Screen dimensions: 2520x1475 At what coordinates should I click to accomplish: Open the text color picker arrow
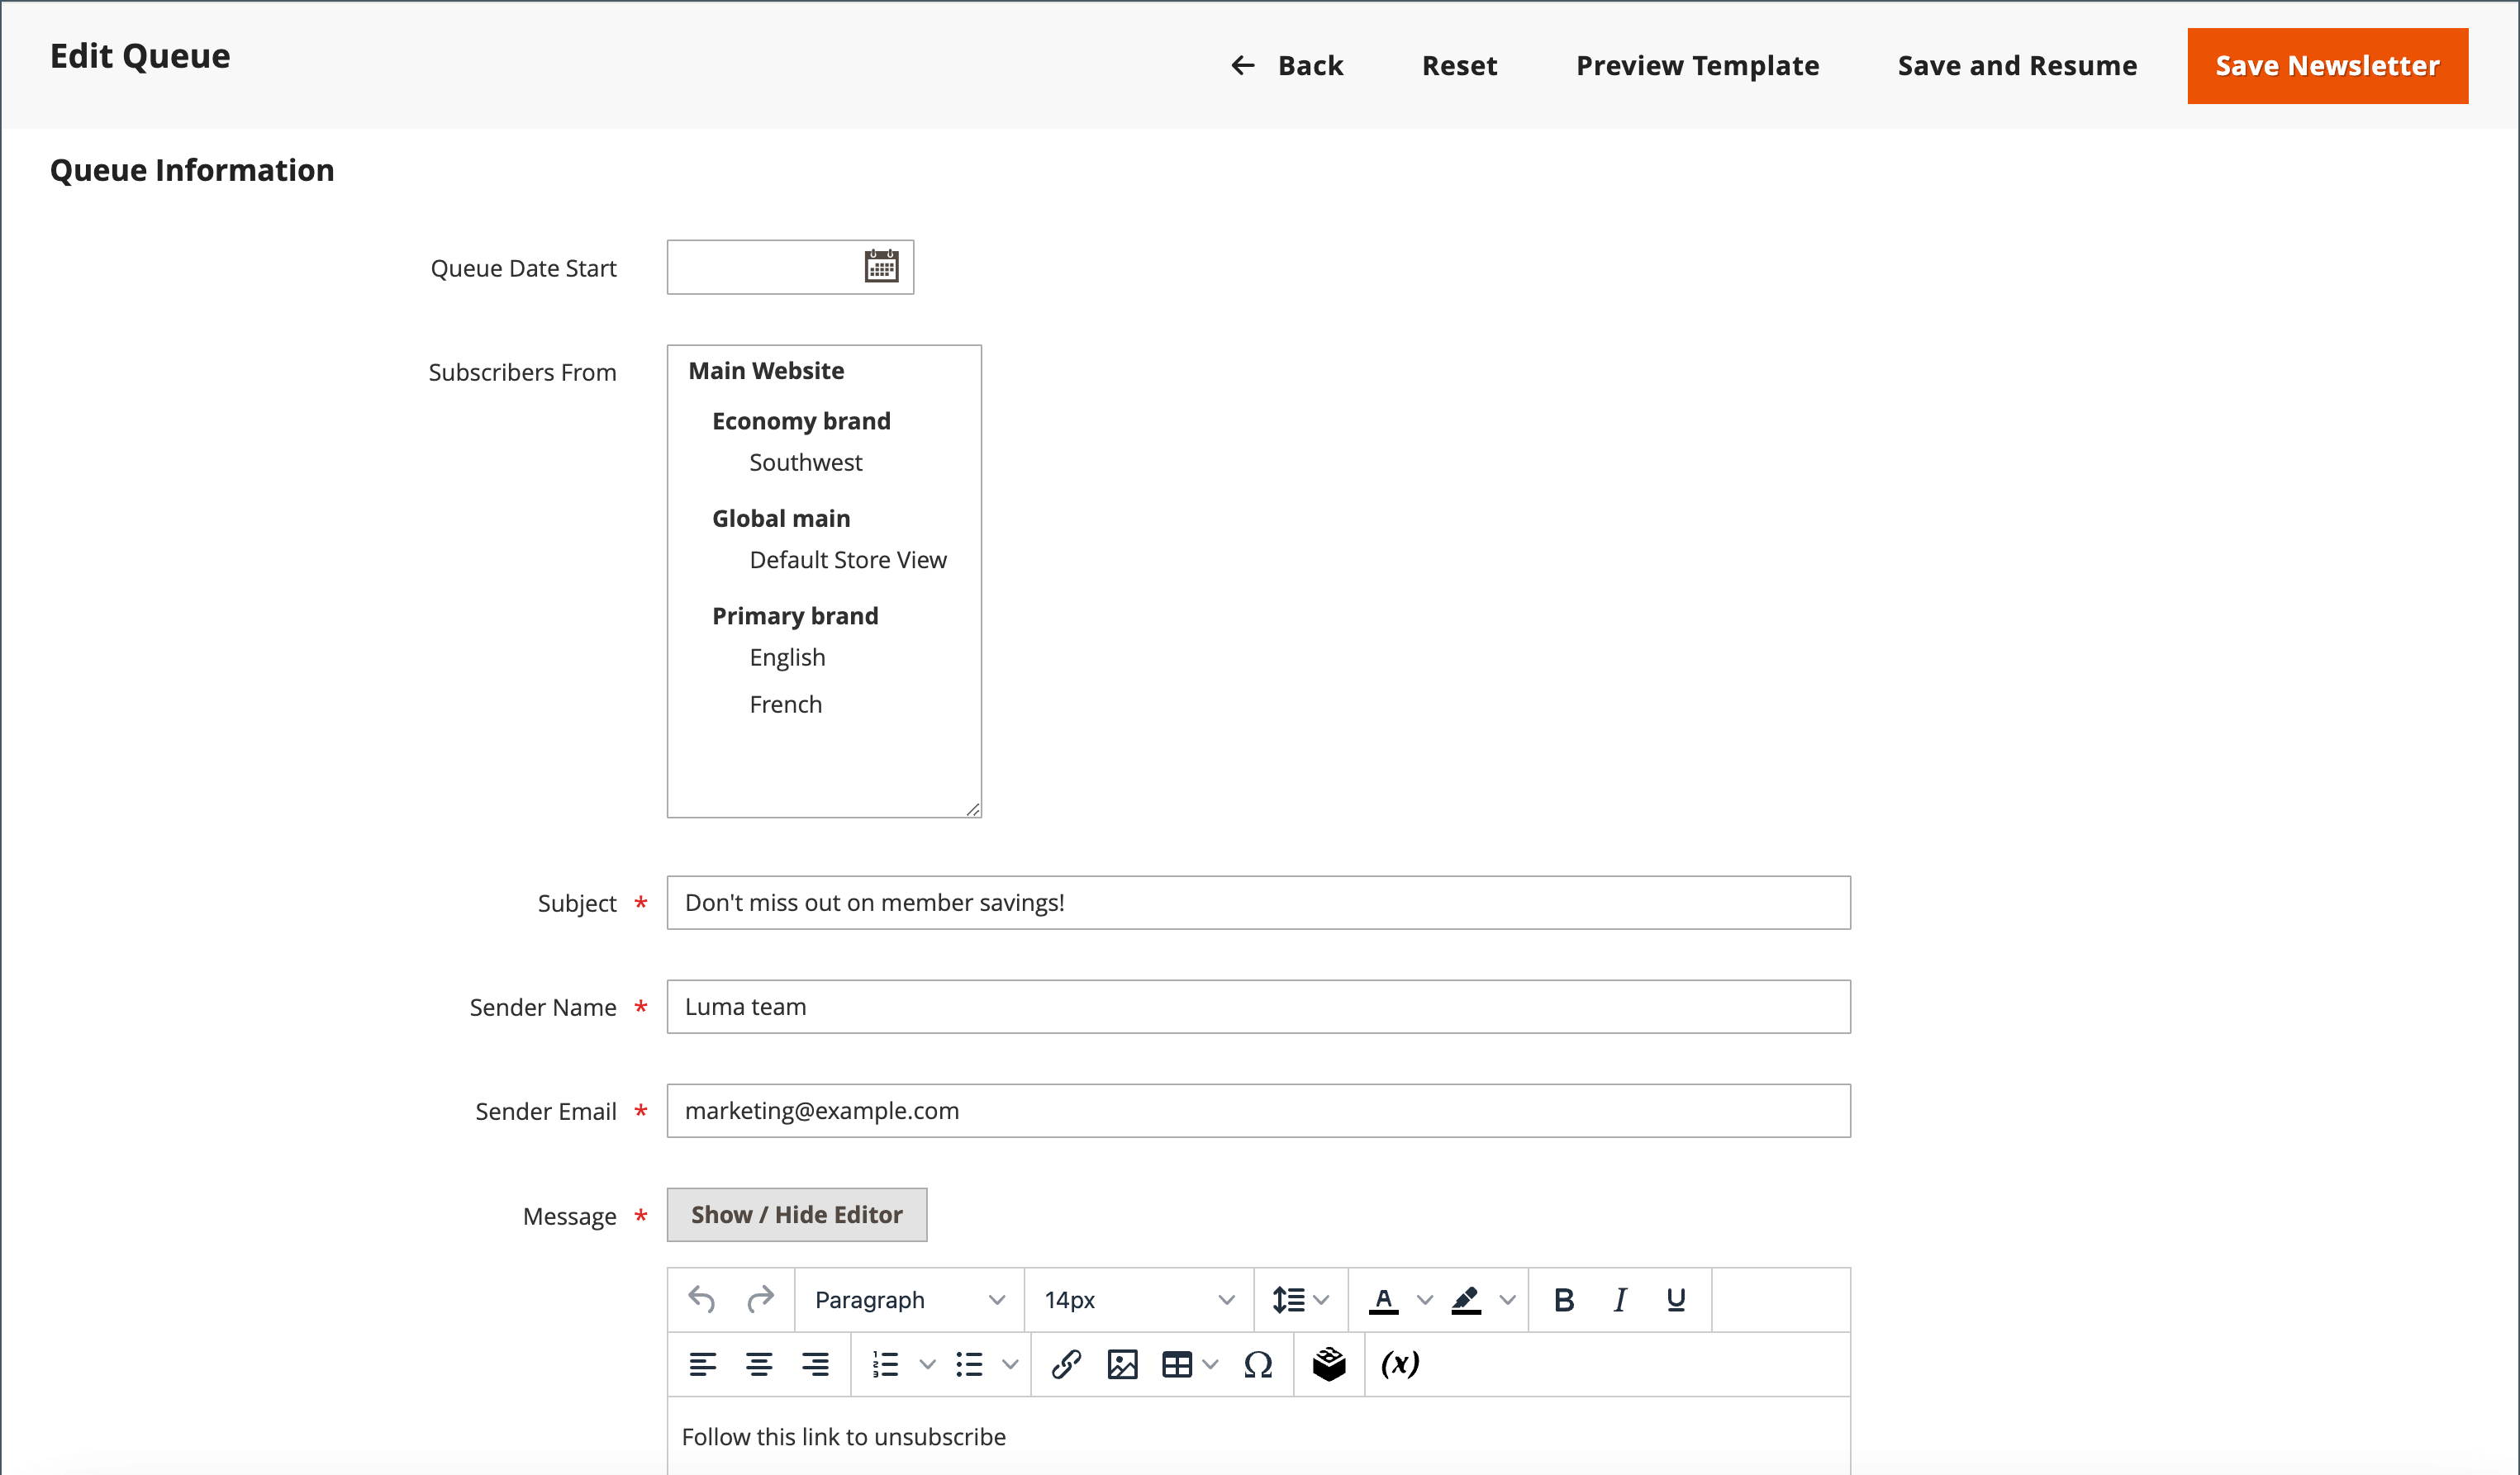pos(1425,1299)
